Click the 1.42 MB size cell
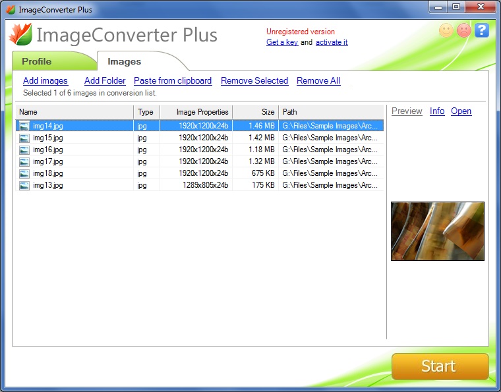 pos(262,138)
